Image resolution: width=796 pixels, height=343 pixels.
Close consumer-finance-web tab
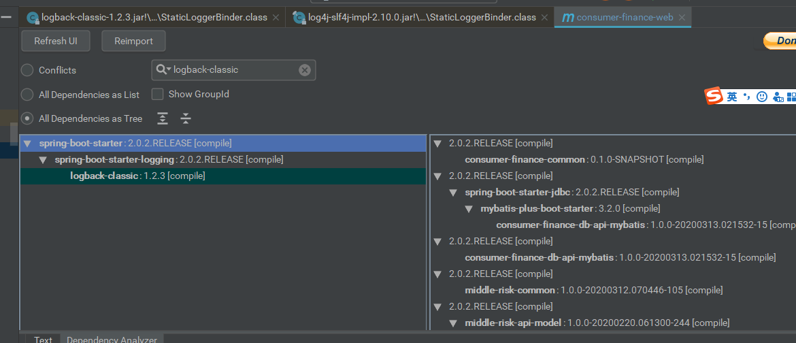click(682, 17)
